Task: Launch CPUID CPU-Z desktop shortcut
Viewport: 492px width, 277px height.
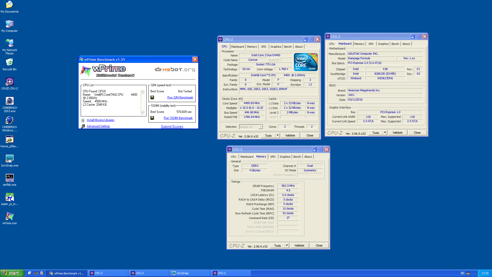Action: click(x=9, y=84)
